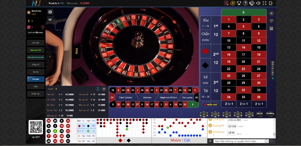The height and width of the screenshot is (146, 301).
Task: Open the gold dollar transfer icon
Action: tap(233, 3)
